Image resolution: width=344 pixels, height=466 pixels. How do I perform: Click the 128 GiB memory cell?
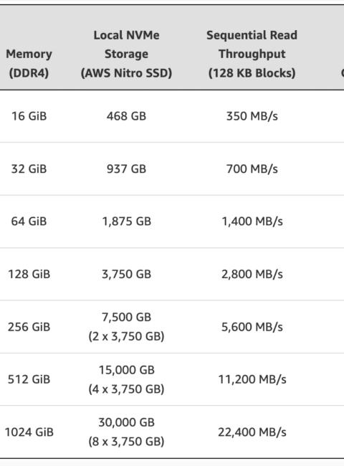point(29,274)
